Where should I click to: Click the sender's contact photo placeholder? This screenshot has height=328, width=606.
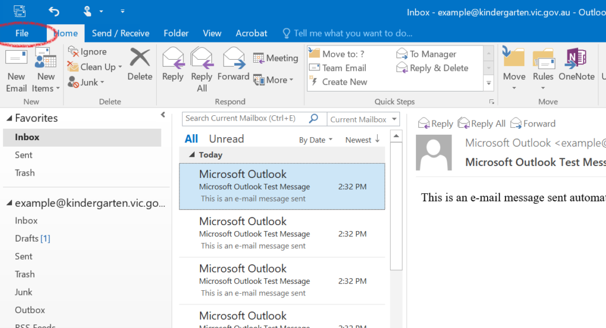point(434,152)
